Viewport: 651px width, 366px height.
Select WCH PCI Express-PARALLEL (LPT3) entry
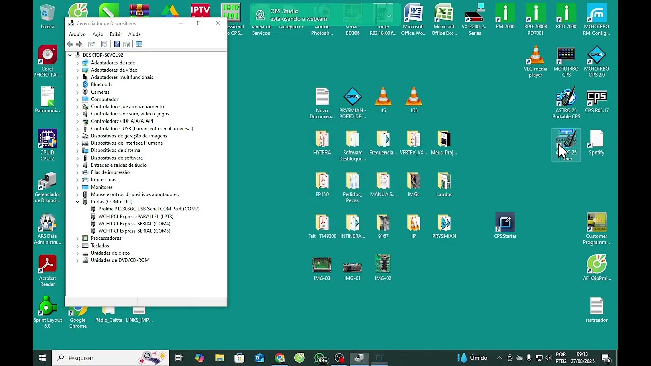coord(136,217)
